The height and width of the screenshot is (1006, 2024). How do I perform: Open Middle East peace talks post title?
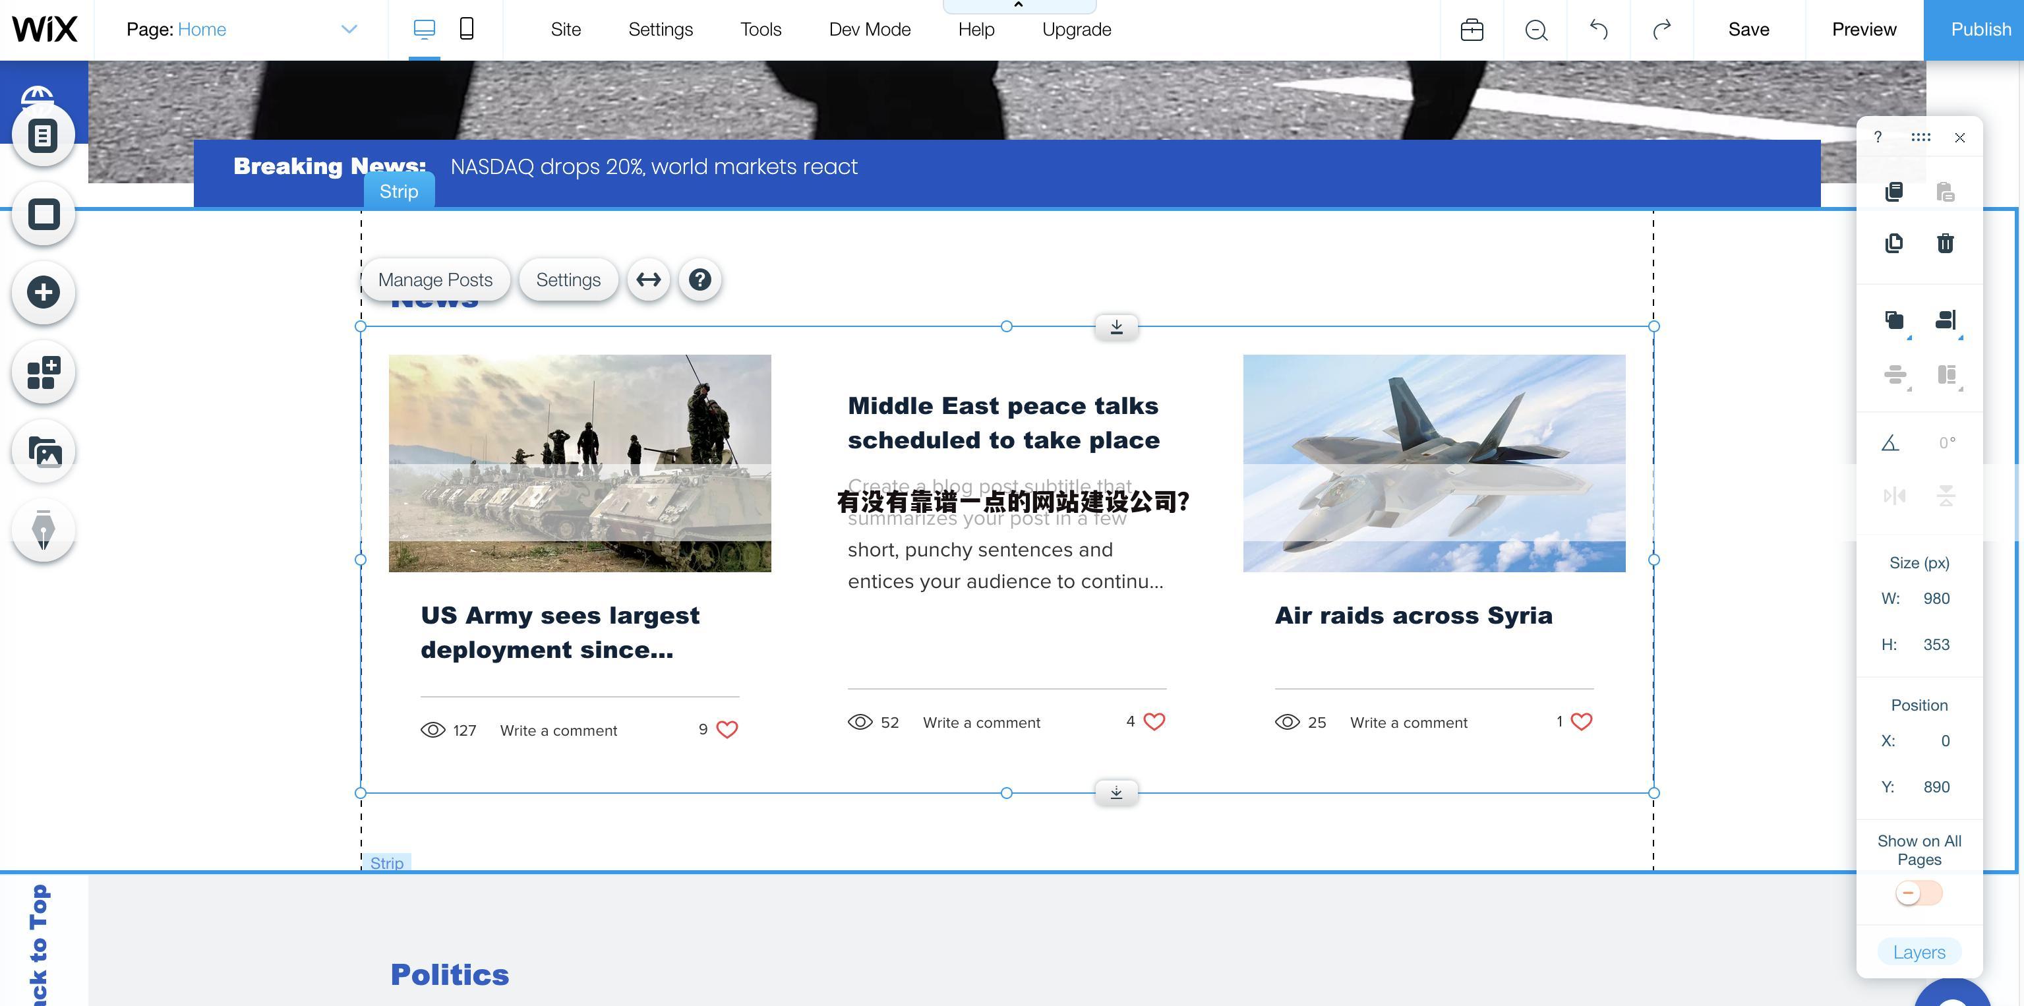[x=1003, y=423]
